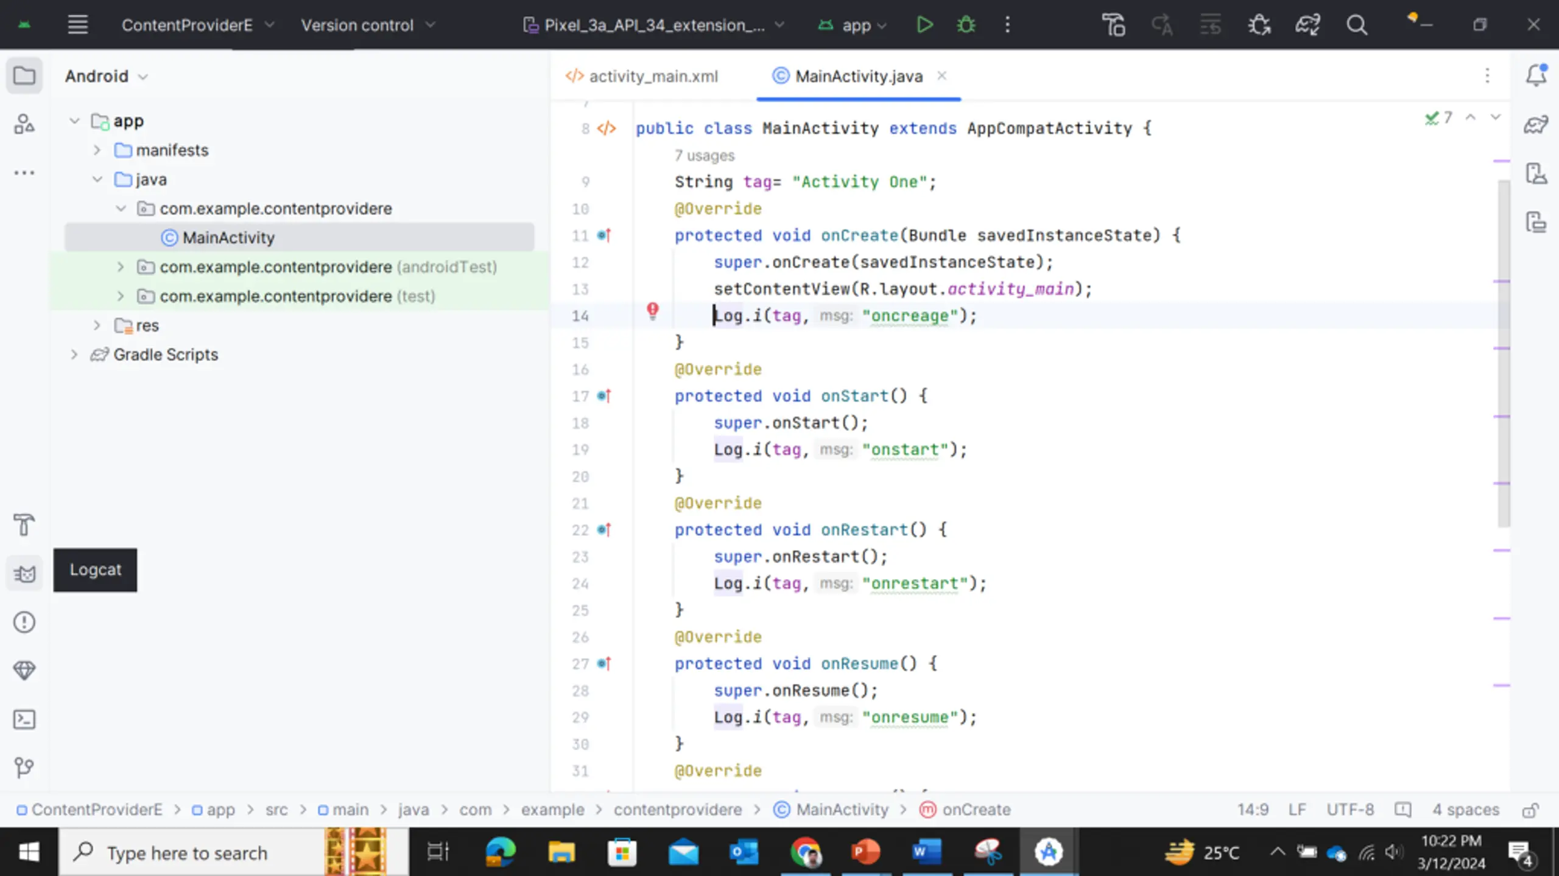Select com.example.contentprovidere (test) package
1559x876 pixels.
(x=299, y=296)
